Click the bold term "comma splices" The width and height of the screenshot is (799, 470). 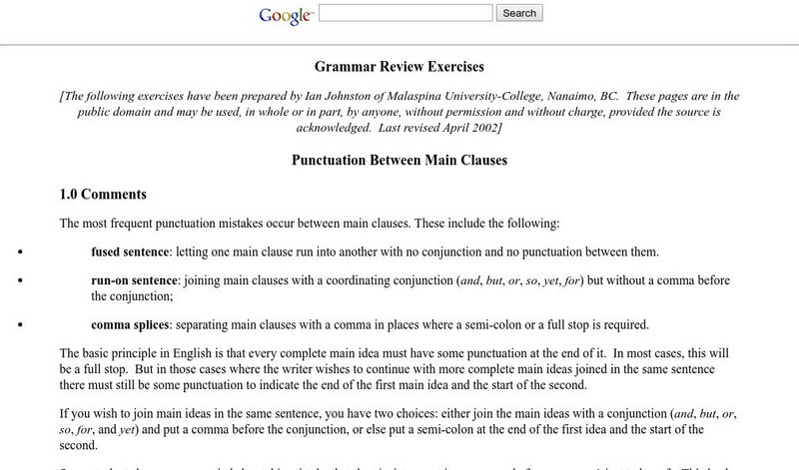[130, 324]
